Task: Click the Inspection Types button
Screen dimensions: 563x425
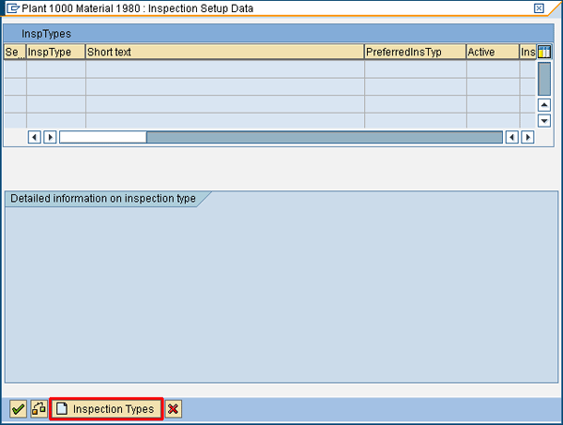Action: (105, 409)
